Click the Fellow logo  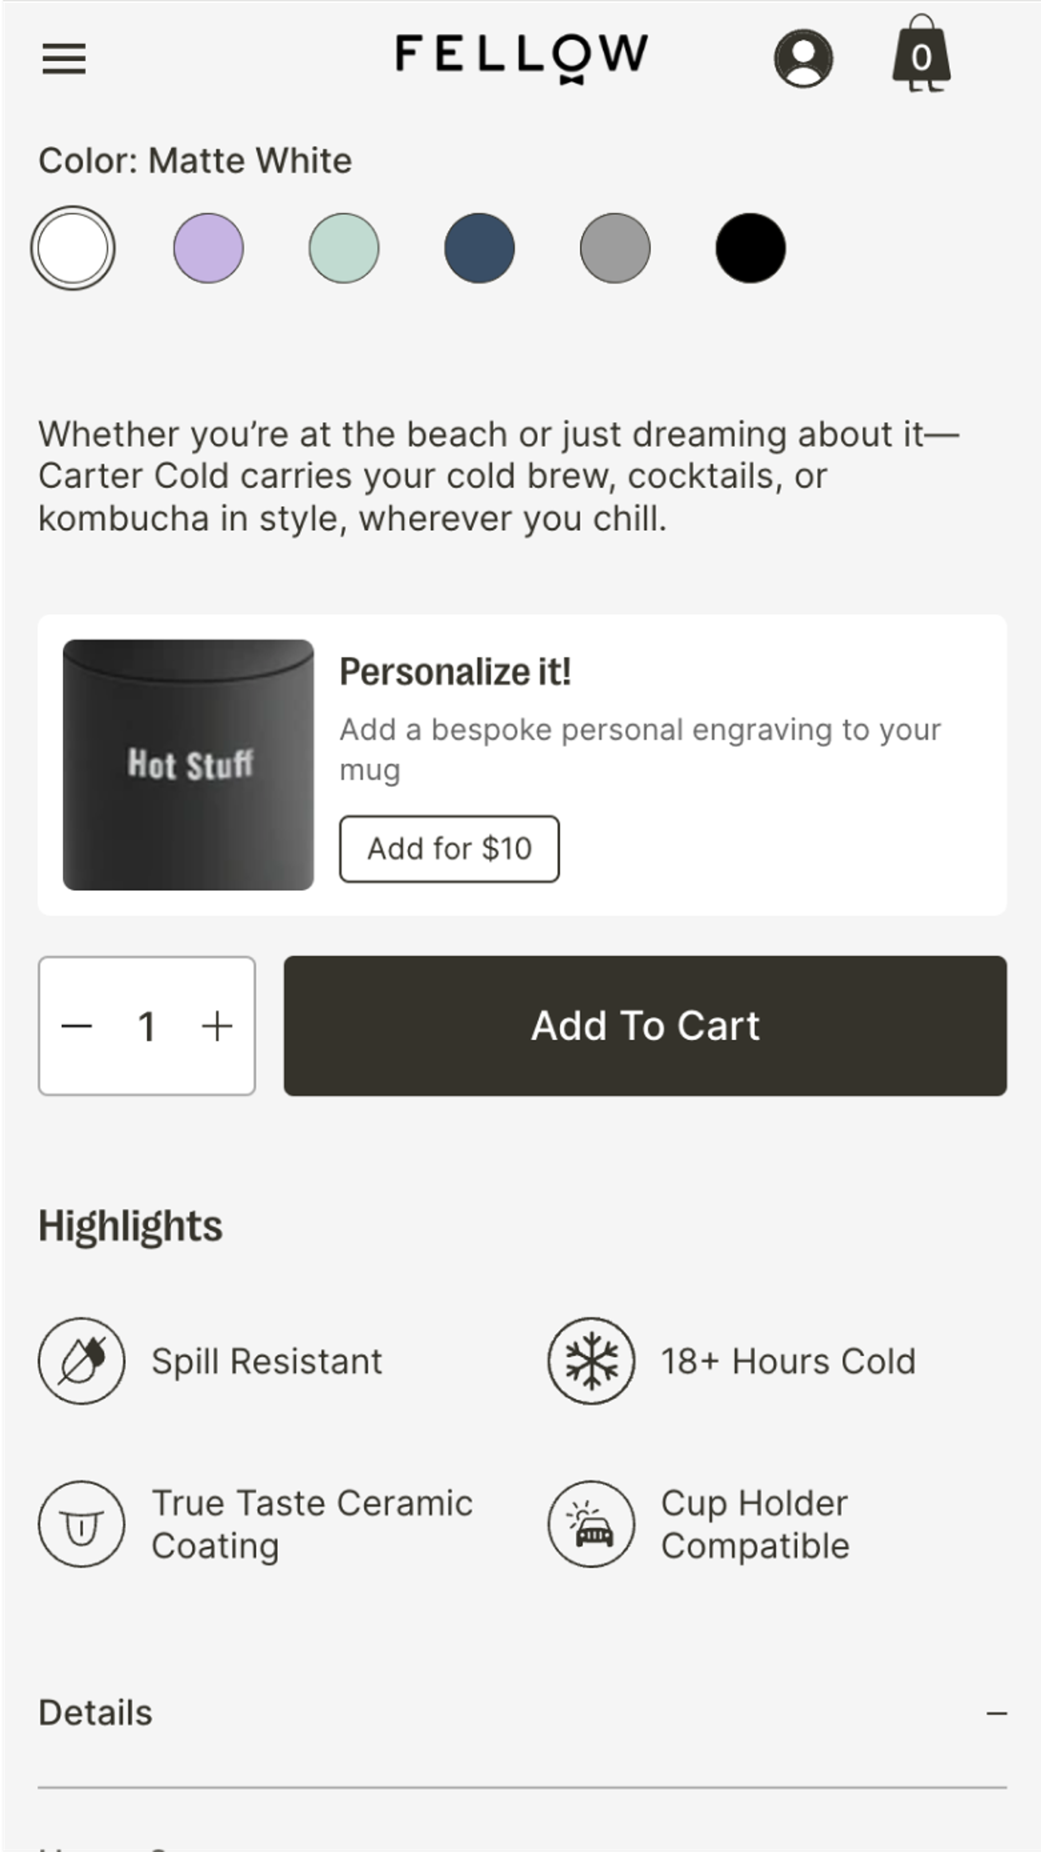point(519,54)
